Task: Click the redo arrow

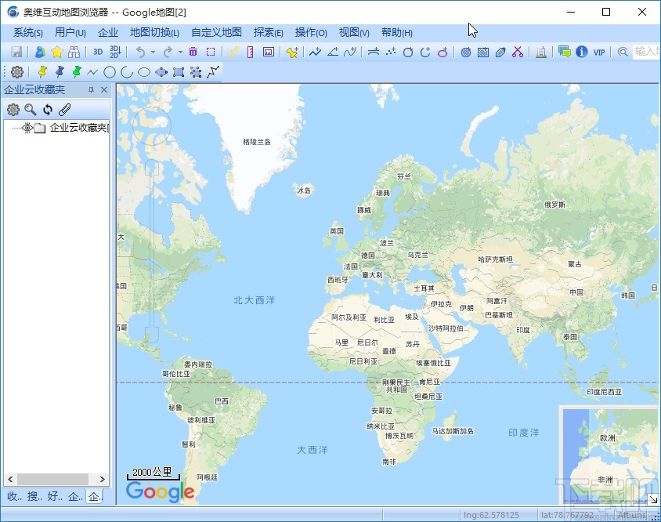Action: (168, 52)
